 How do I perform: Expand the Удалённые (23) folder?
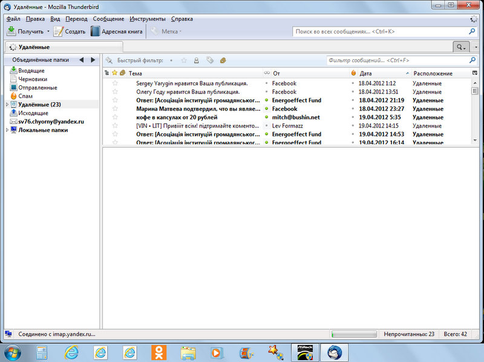point(7,105)
